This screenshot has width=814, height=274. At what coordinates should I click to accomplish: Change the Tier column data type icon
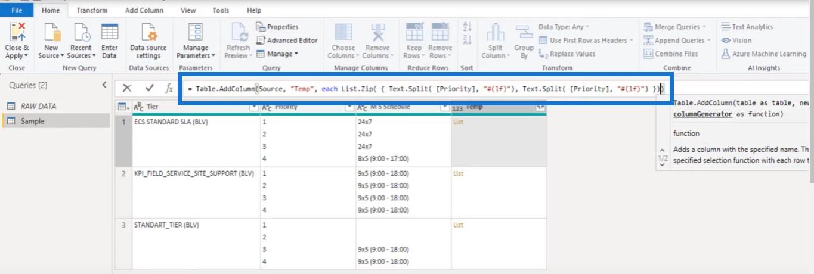click(x=138, y=107)
